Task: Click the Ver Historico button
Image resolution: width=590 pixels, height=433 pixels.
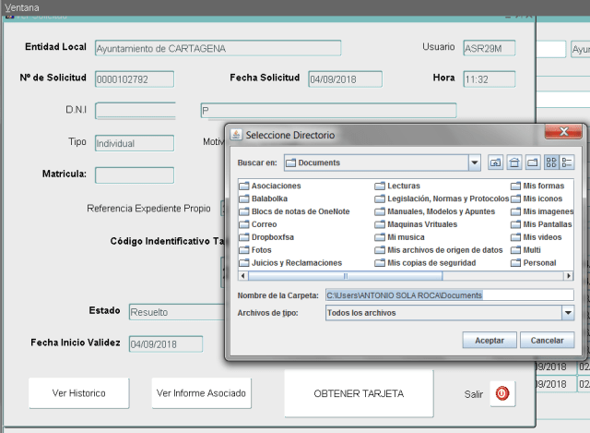Action: (79, 393)
